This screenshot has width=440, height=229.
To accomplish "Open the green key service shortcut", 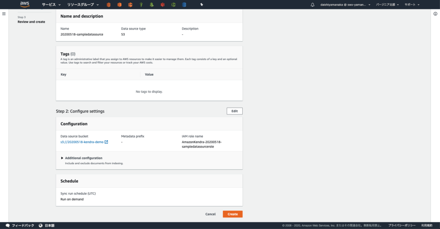I will click(x=141, y=5).
